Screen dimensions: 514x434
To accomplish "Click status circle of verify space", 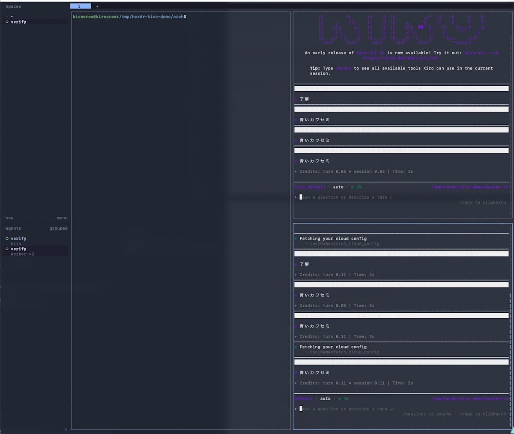I will coord(7,22).
